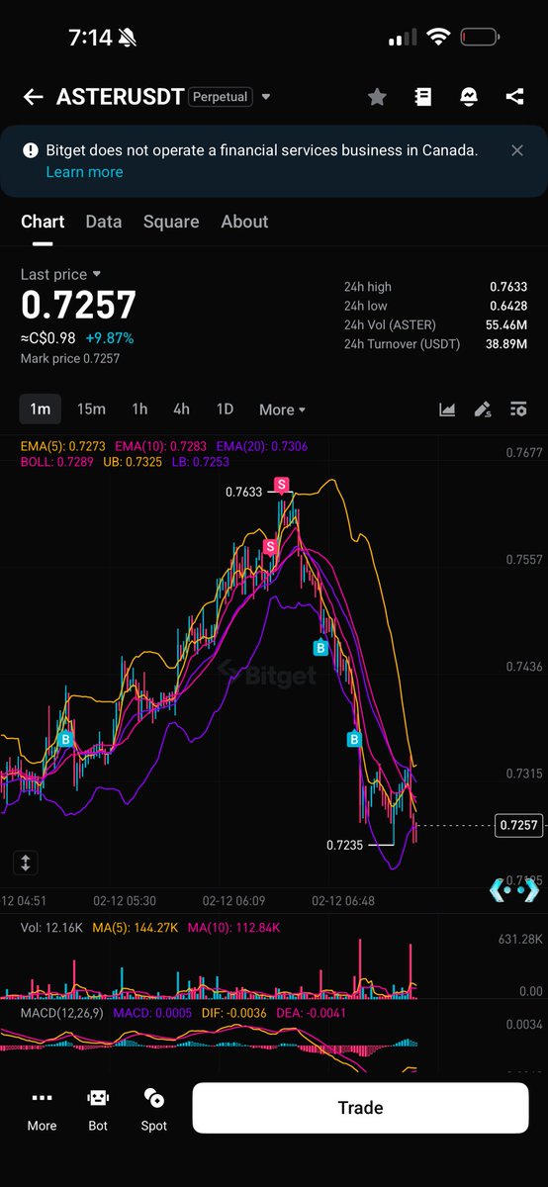548x1187 pixels.
Task: Open the trading Bot
Action: click(x=98, y=1108)
